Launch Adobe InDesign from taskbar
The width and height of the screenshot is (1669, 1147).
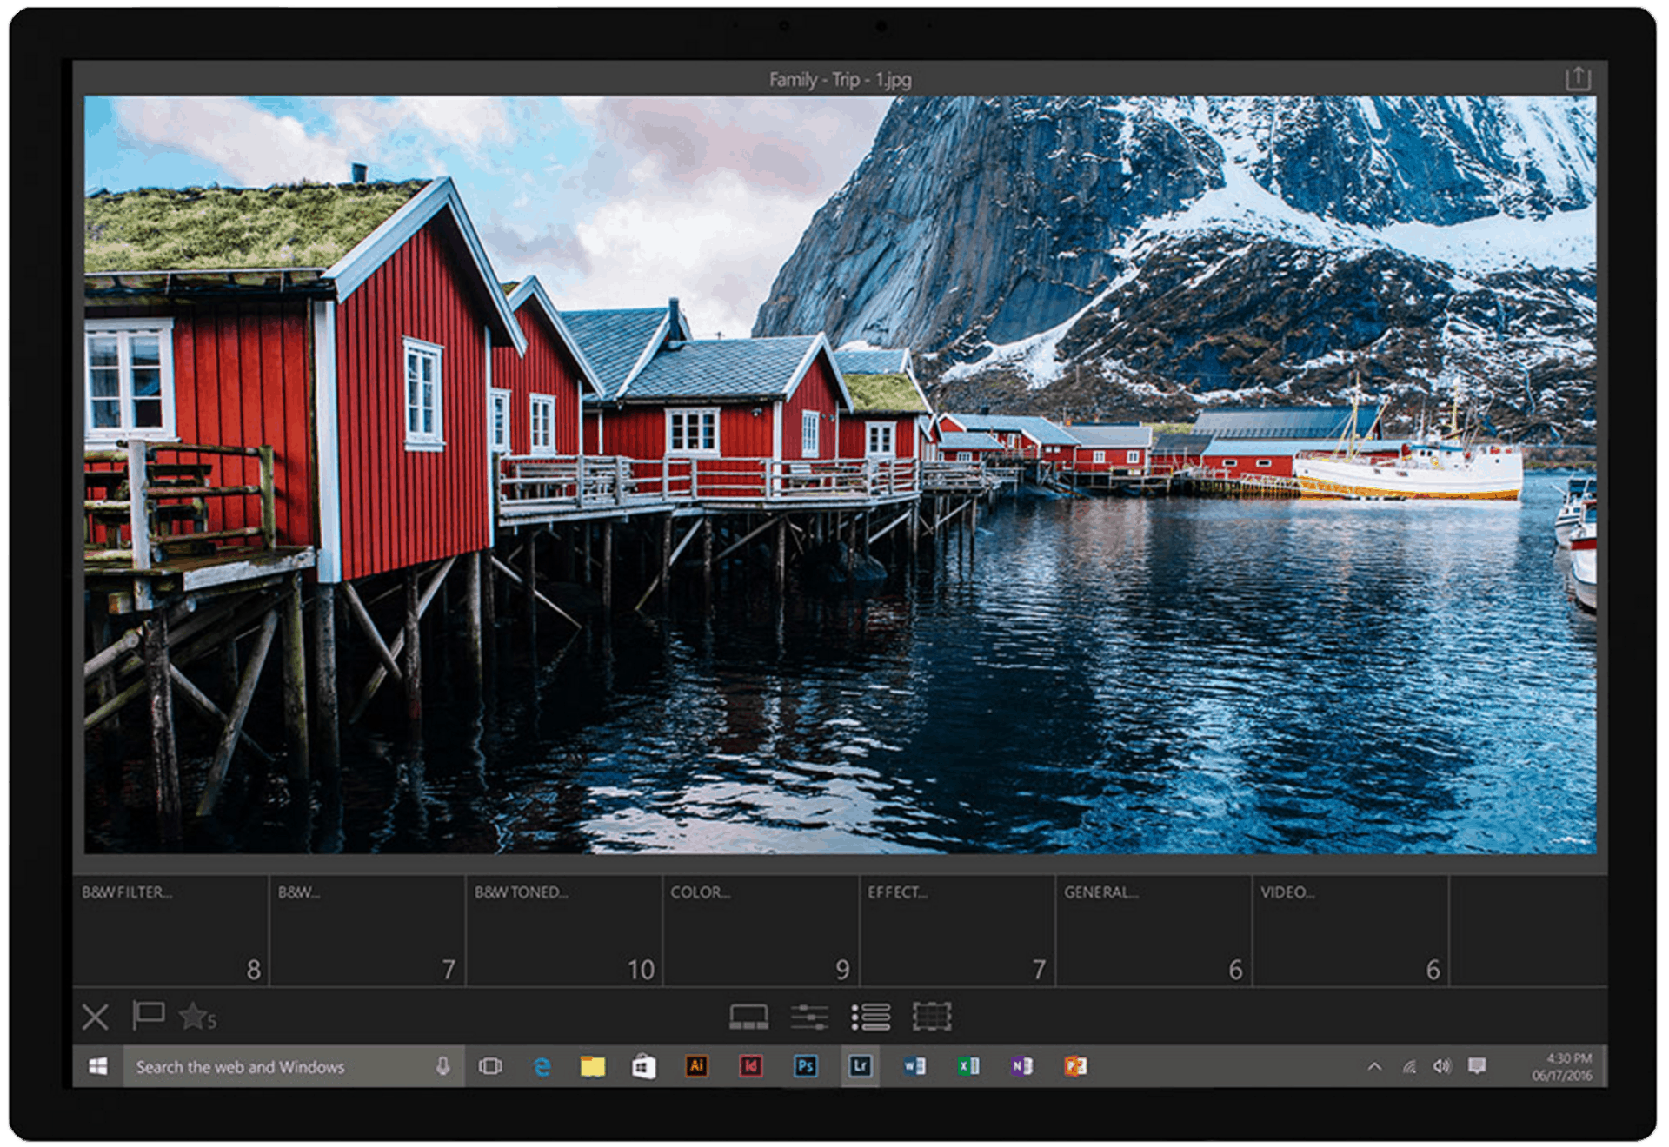tap(750, 1066)
